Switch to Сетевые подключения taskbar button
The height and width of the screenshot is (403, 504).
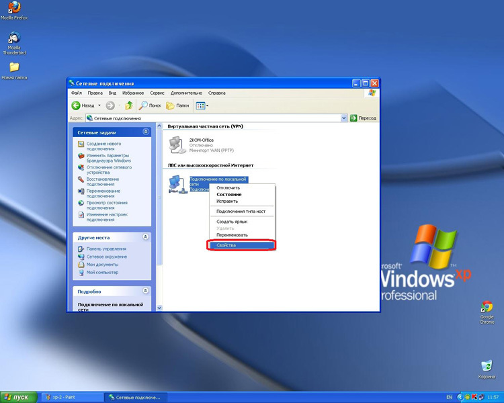(136, 397)
